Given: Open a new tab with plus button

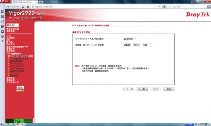Looking at the screenshot, I should tap(41, 2).
